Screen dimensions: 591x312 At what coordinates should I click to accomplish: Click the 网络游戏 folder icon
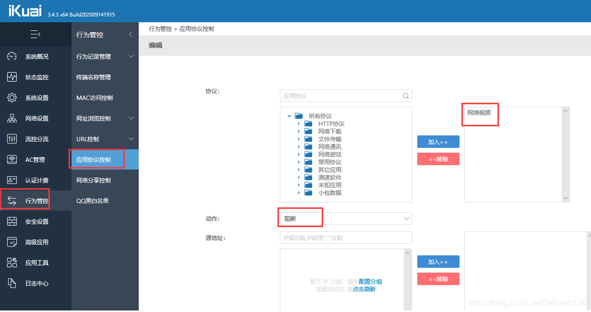pos(308,154)
